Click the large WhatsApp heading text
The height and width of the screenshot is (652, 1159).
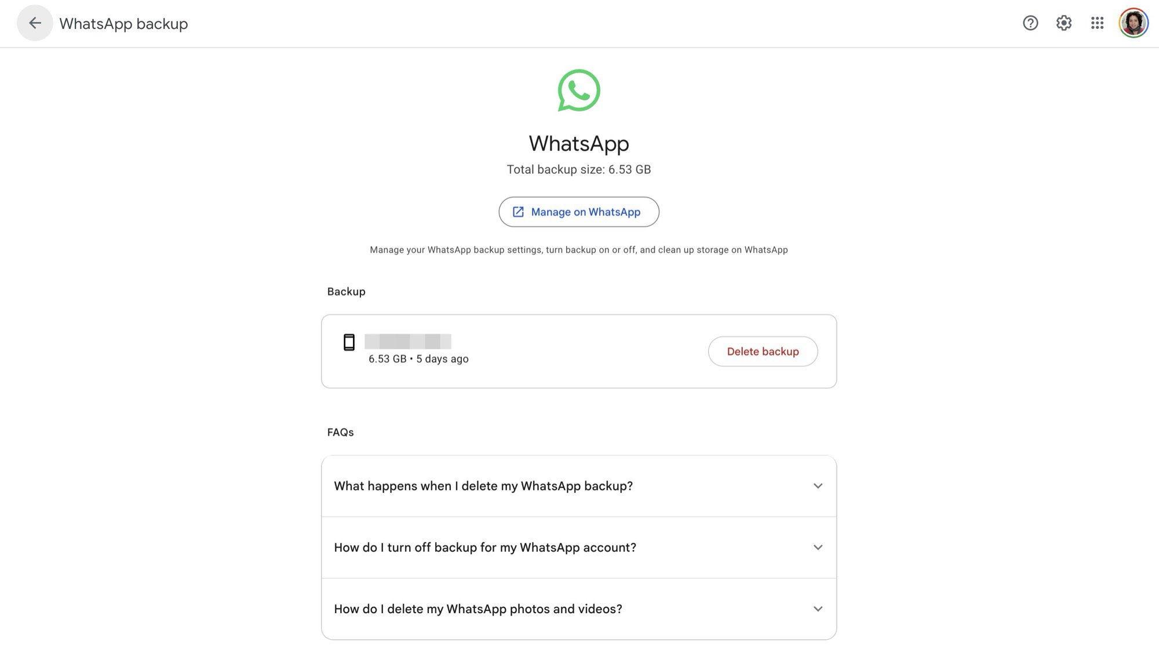[579, 143]
